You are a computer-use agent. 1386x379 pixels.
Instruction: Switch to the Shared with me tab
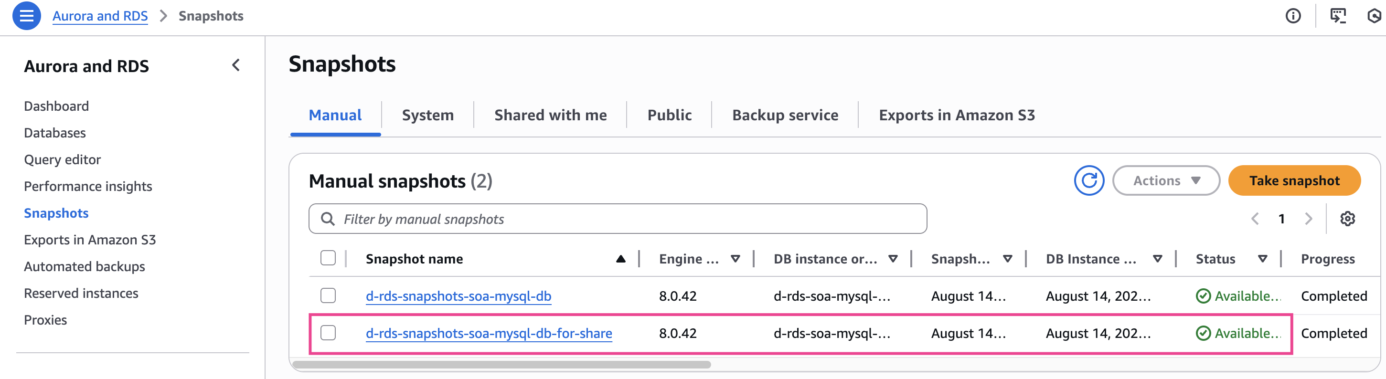pyautogui.click(x=550, y=115)
